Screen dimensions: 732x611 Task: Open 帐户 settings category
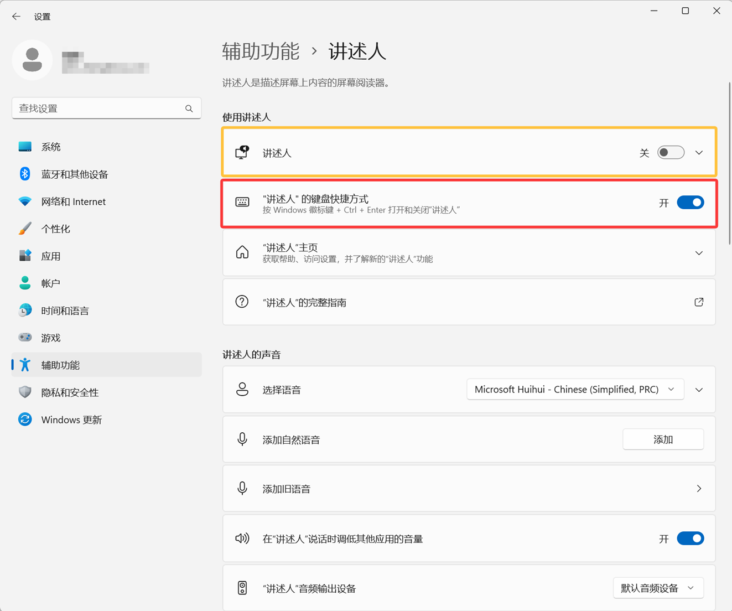click(107, 283)
